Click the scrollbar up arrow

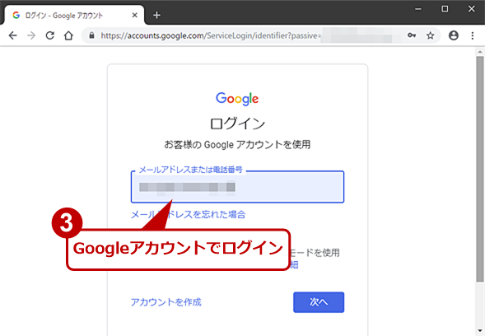480,51
